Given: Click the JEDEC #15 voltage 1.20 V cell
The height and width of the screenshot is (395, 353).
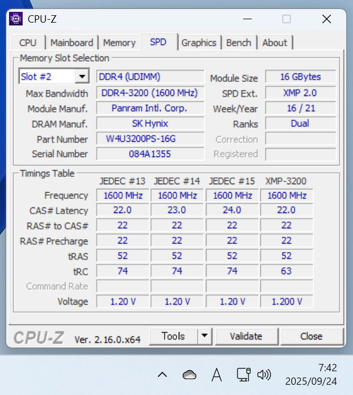Looking at the screenshot, I should (x=232, y=302).
